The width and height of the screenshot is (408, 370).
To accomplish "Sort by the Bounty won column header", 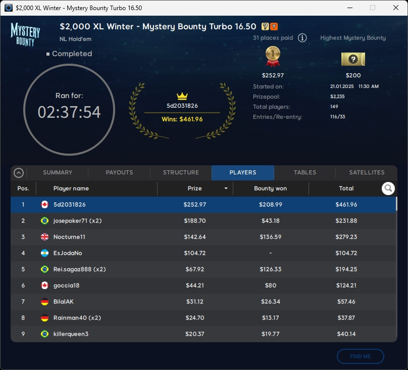I will tap(271, 188).
